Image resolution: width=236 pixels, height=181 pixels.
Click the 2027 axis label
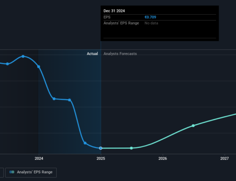click(225, 158)
